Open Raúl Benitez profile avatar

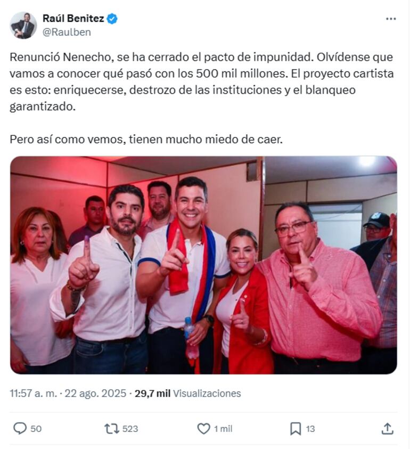(x=23, y=25)
